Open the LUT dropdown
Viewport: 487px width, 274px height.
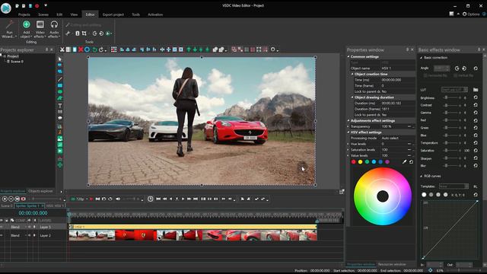pyautogui.click(x=454, y=90)
